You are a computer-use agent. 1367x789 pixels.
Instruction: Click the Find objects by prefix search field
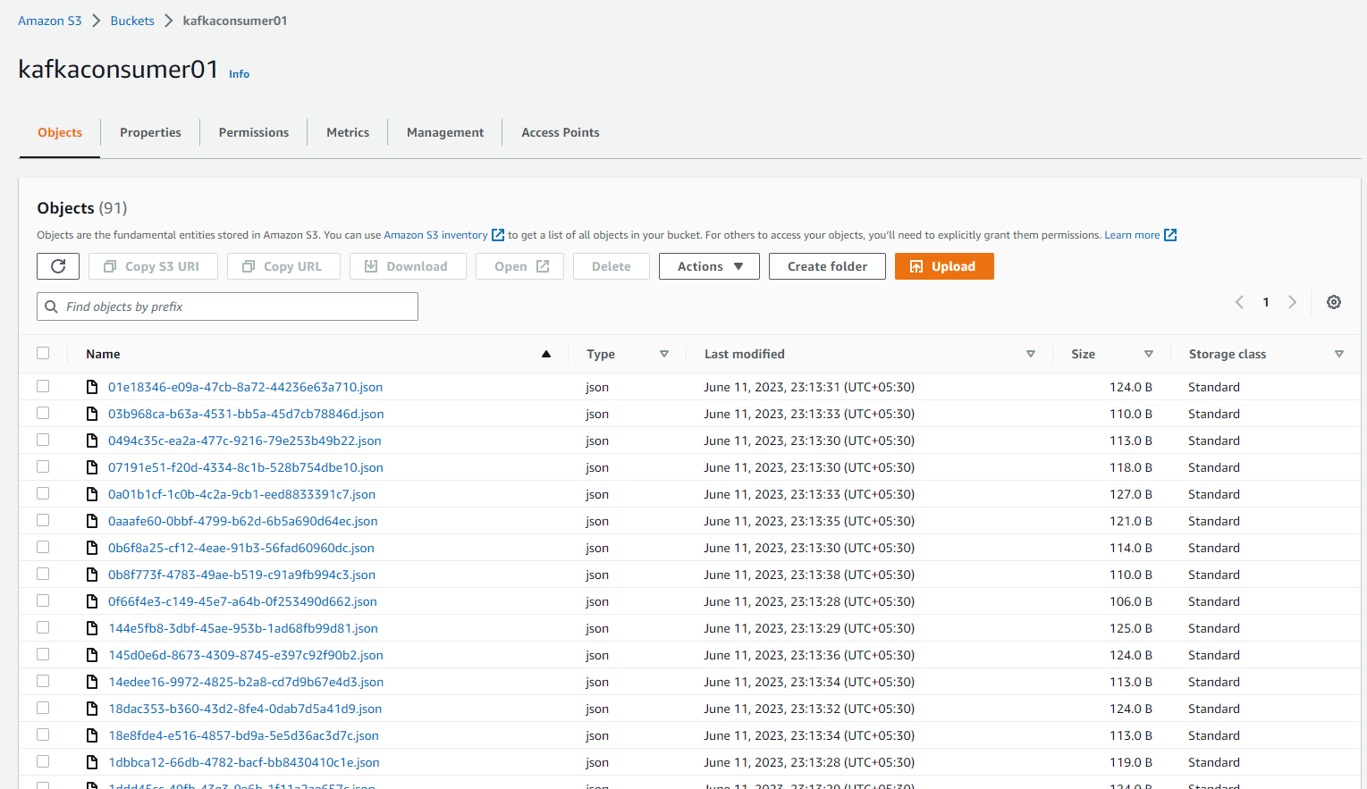coord(227,306)
